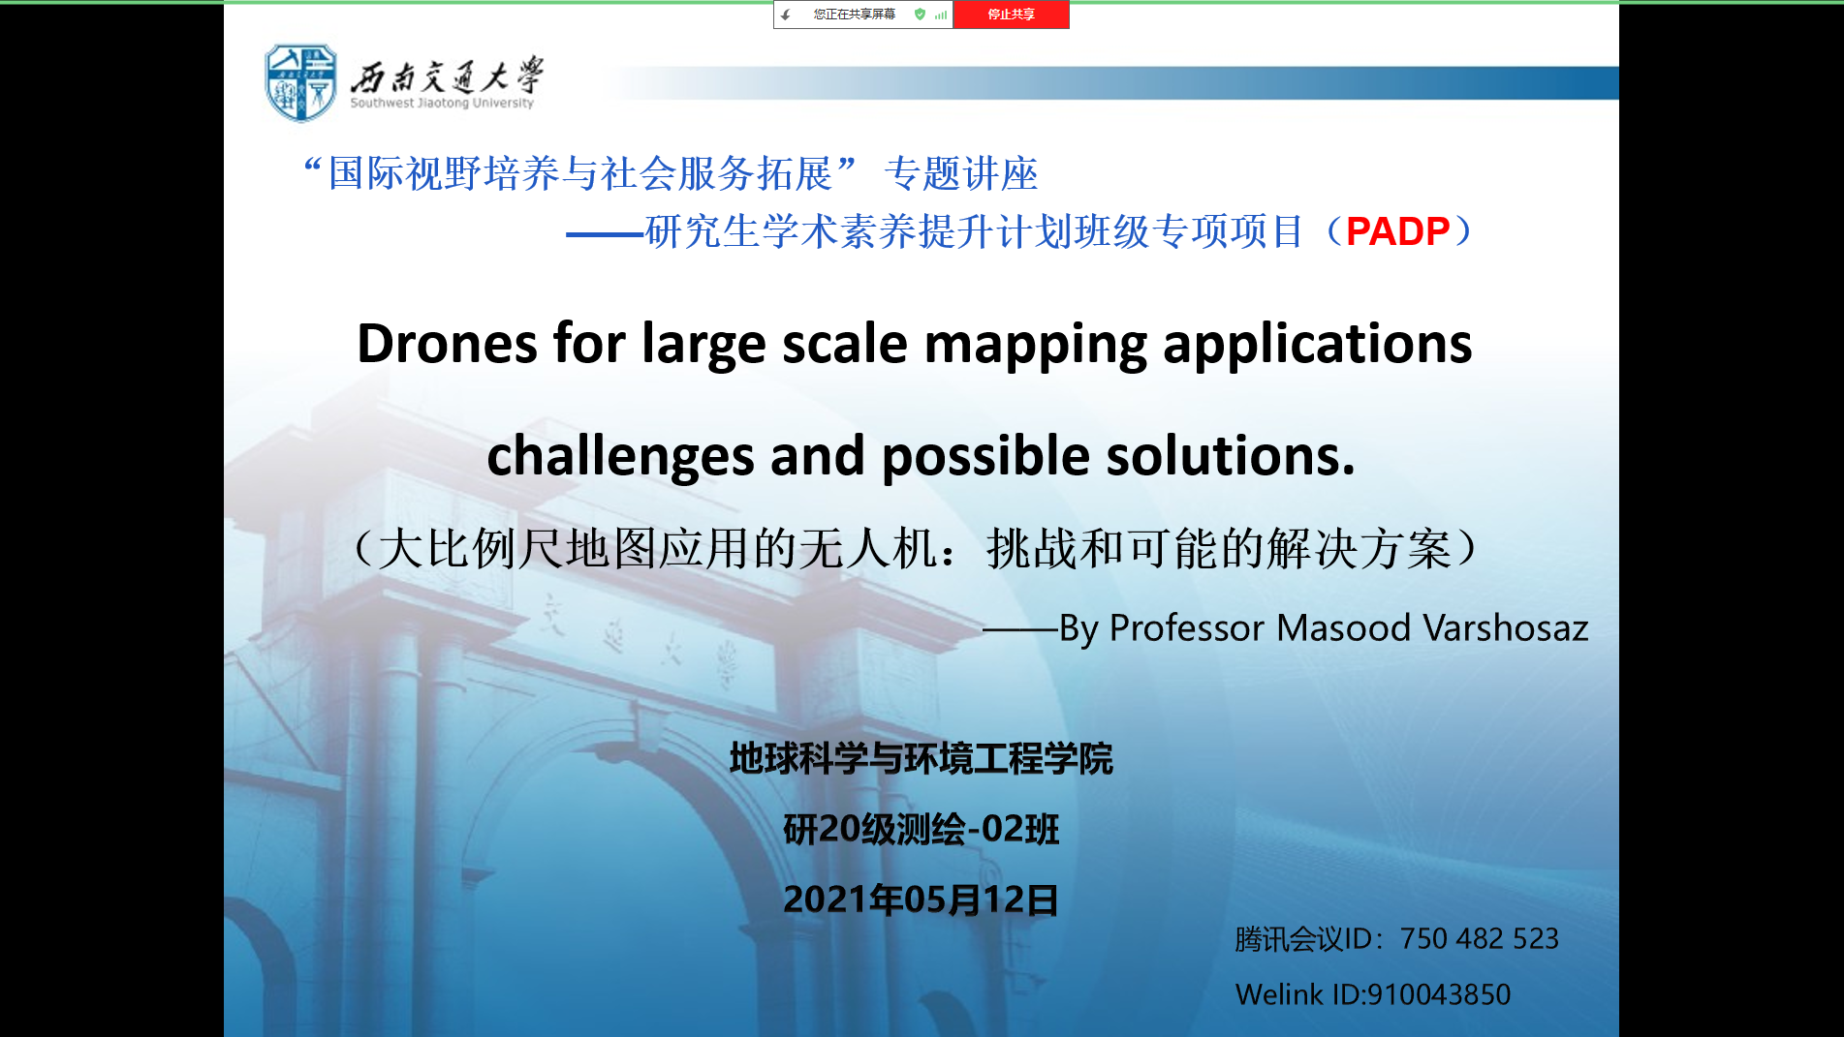Click the date 2021年05月12日
Screen dimensions: 1844x1037
(921, 900)
